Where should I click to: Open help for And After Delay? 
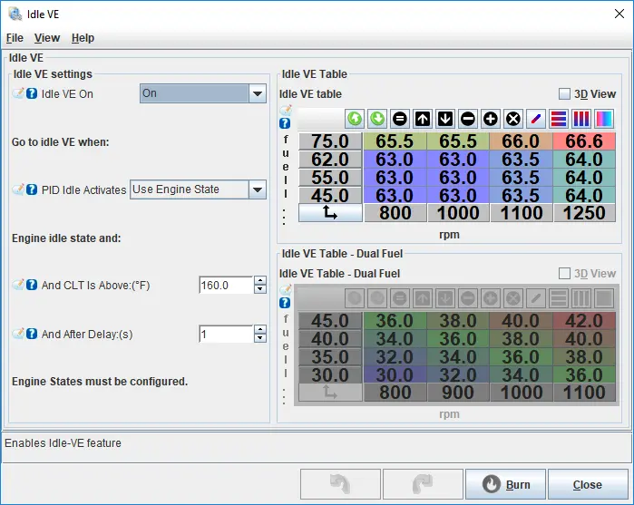point(32,334)
